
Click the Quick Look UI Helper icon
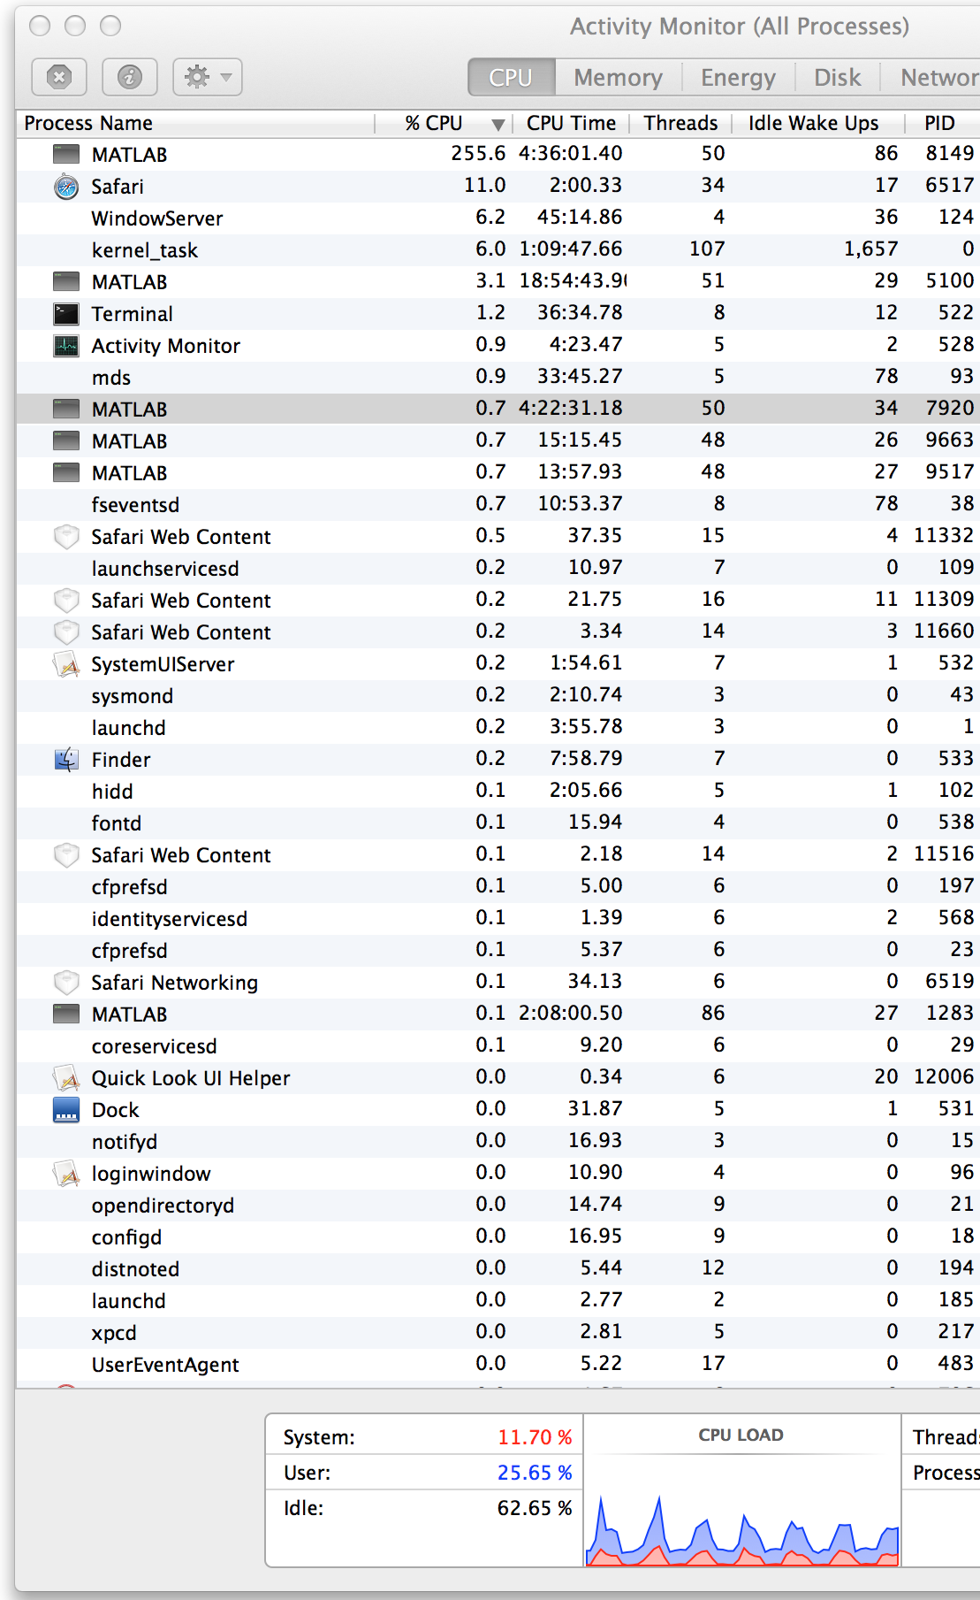click(66, 1078)
